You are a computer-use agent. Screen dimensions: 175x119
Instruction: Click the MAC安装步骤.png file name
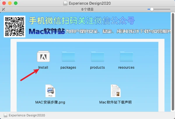coord(50,102)
